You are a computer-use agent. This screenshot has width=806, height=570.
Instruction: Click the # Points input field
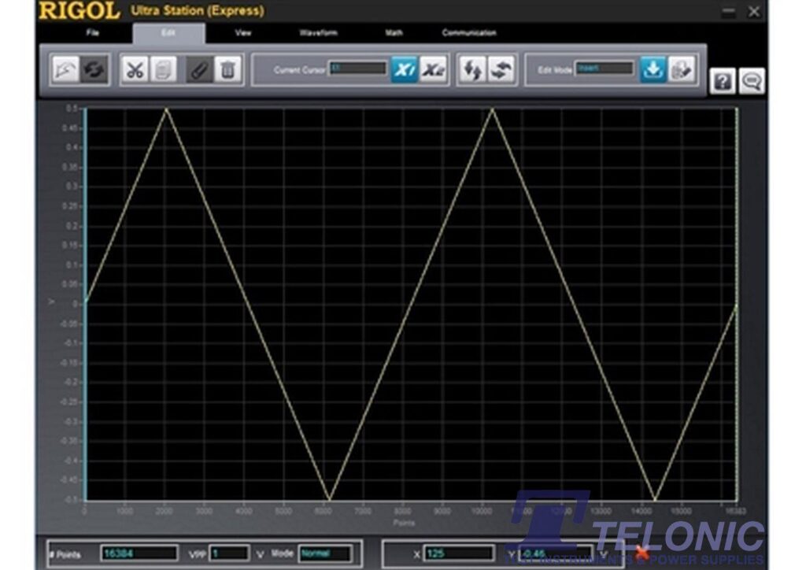[x=139, y=553]
